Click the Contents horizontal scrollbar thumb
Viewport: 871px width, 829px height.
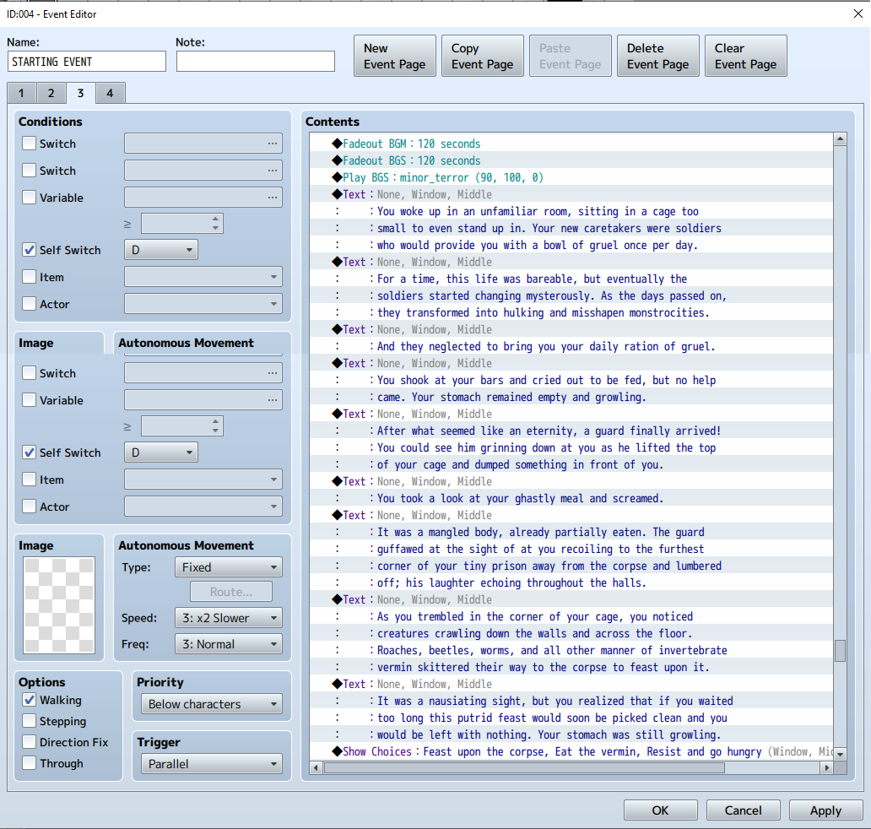coord(524,768)
